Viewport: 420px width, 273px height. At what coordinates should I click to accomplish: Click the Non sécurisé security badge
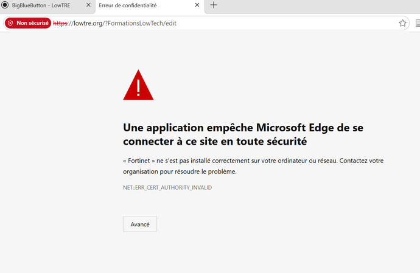(x=28, y=23)
